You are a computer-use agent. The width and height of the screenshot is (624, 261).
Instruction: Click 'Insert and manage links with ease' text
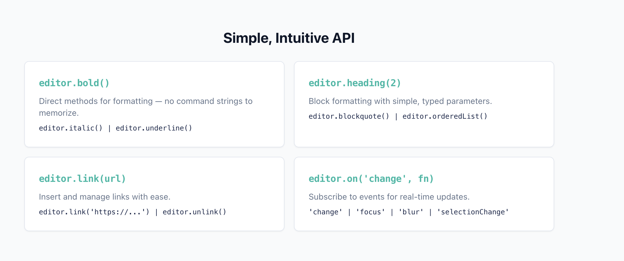coord(105,197)
